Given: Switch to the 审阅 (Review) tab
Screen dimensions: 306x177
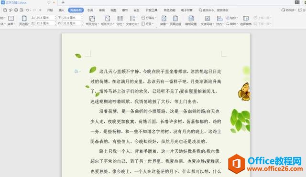Looking at the screenshot, I should (102, 10).
